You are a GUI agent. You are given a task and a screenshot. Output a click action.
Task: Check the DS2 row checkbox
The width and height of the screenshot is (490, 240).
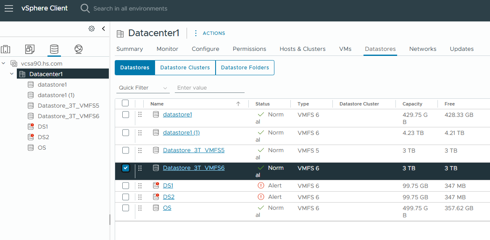click(x=126, y=197)
